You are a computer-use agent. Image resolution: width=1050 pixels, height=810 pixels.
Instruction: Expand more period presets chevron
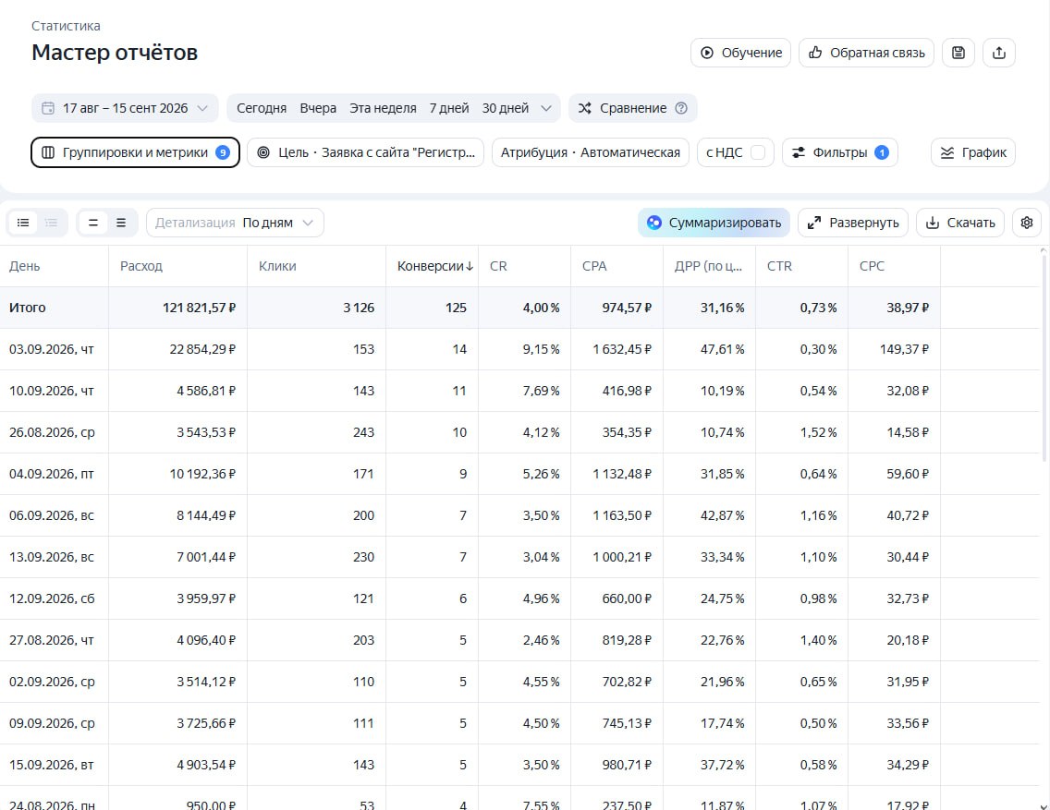tap(545, 108)
